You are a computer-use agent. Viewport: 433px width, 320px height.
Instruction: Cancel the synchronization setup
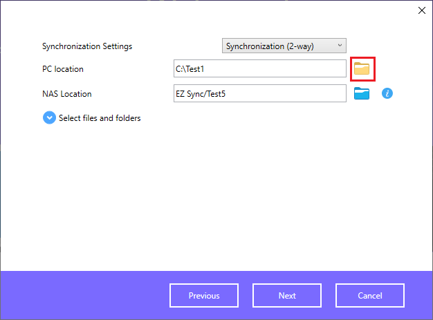[x=370, y=295]
